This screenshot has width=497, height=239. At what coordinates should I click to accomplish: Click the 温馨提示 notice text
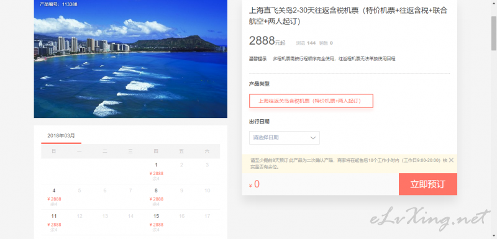pos(322,59)
